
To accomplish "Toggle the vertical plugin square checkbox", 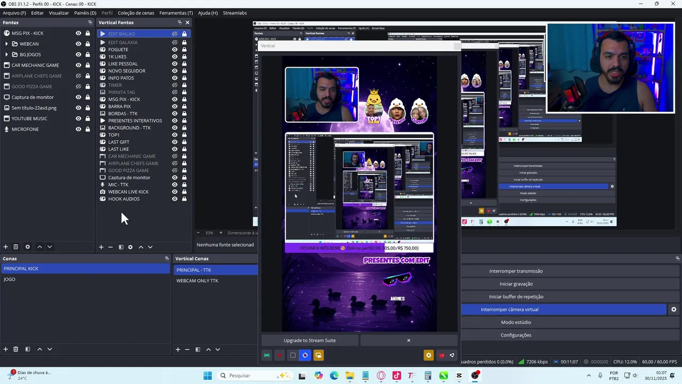I will [293, 355].
